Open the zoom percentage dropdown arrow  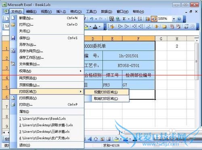(x=174, y=19)
